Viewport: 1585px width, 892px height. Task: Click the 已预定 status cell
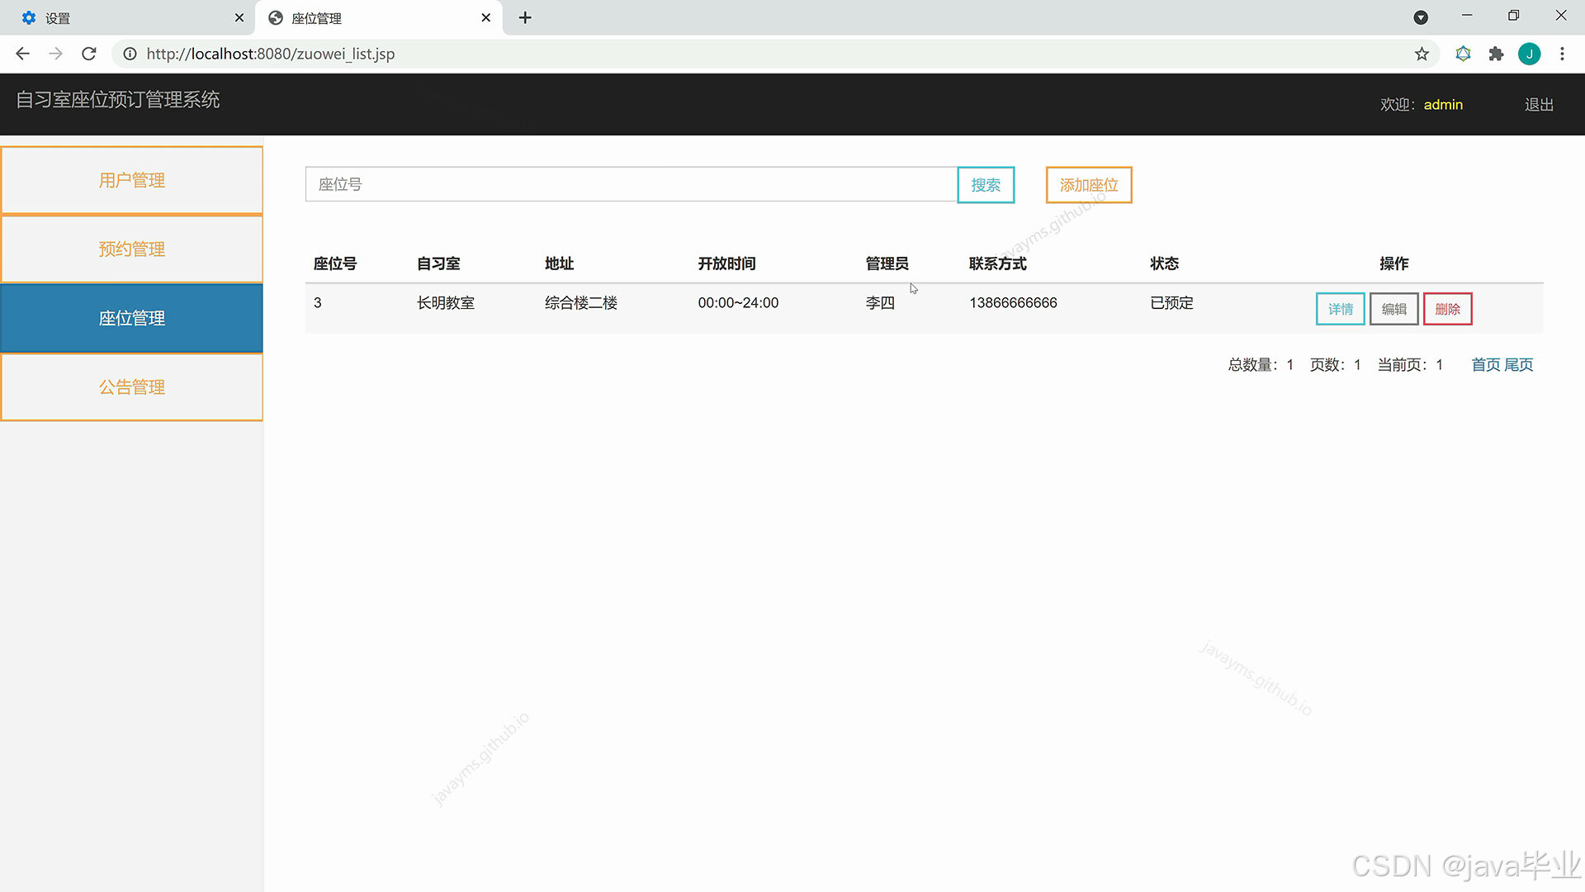(1171, 303)
